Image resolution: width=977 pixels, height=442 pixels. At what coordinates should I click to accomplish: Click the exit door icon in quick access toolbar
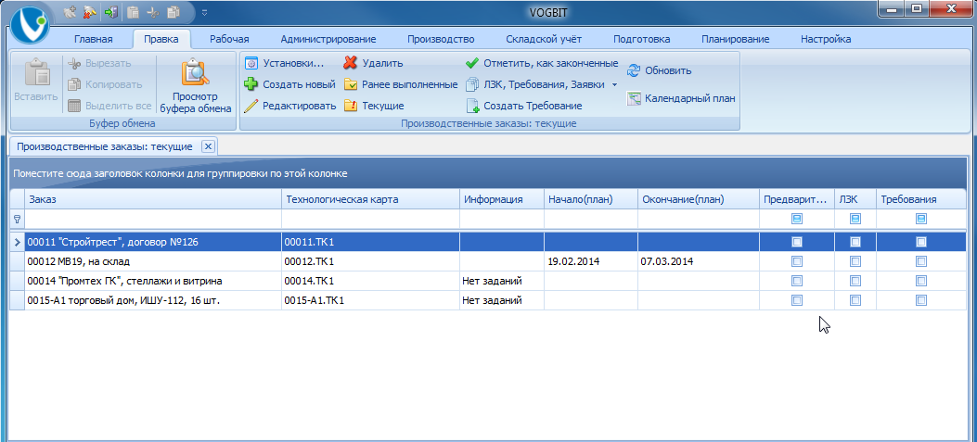click(x=111, y=11)
